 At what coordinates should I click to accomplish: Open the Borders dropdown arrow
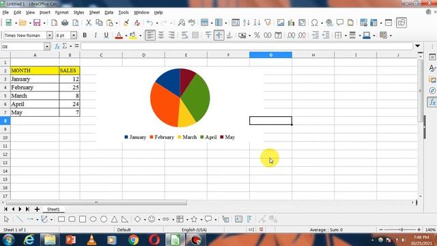(346, 36)
